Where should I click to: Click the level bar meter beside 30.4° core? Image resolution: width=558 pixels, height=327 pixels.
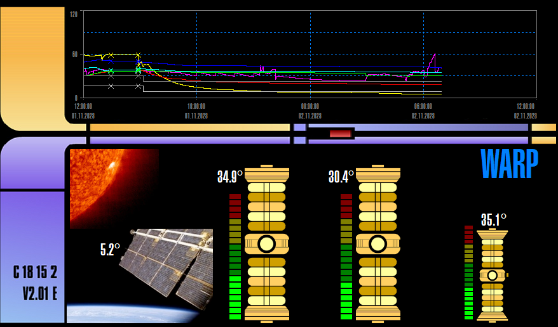346,257
